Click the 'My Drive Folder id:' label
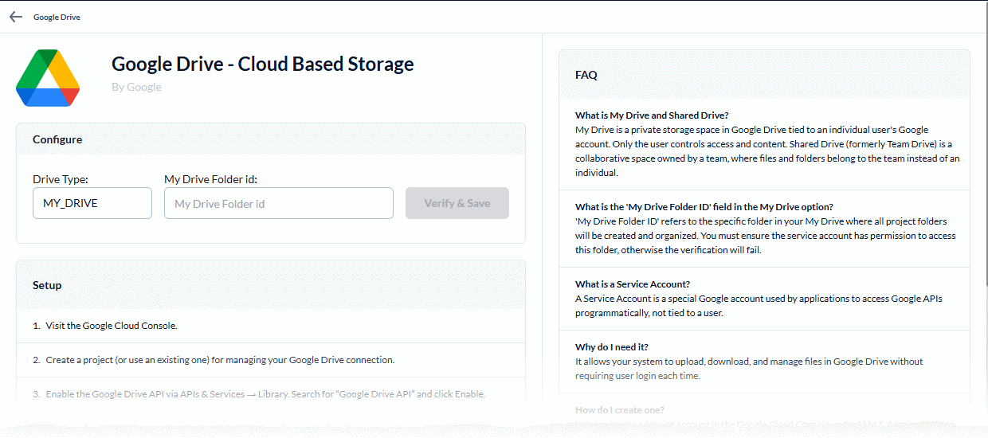Screen dimensions: 988x438 click(211, 179)
